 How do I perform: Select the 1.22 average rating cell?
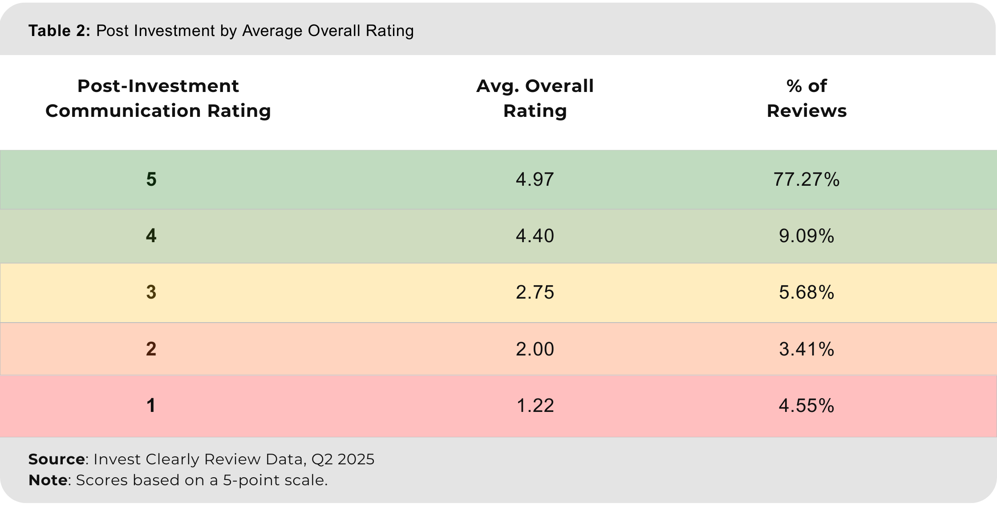535,406
